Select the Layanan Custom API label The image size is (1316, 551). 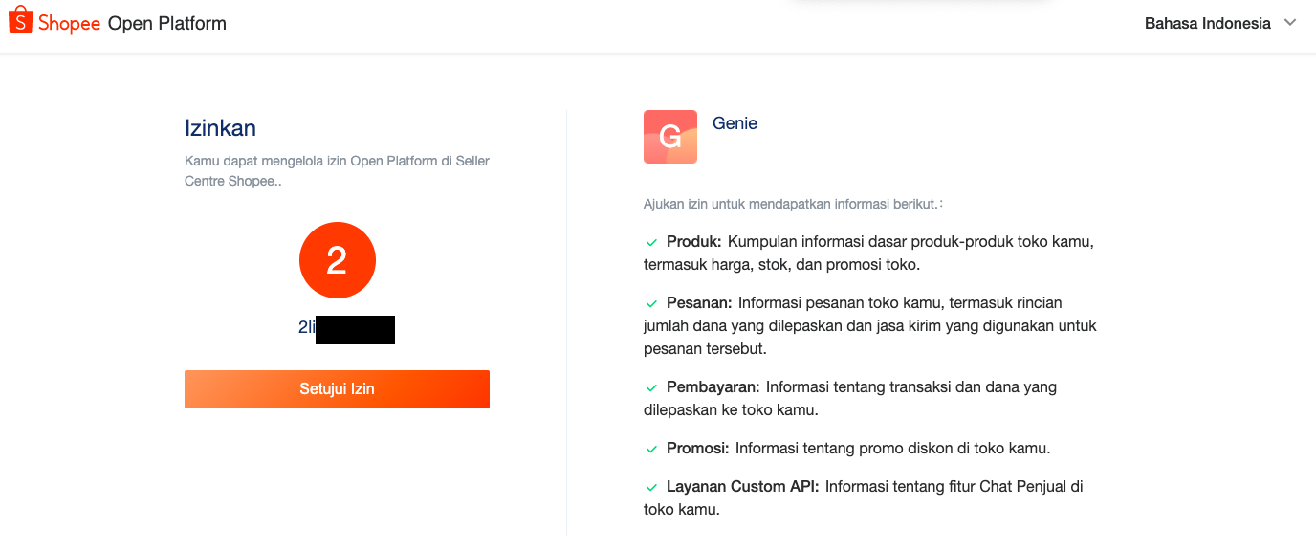coord(743,486)
